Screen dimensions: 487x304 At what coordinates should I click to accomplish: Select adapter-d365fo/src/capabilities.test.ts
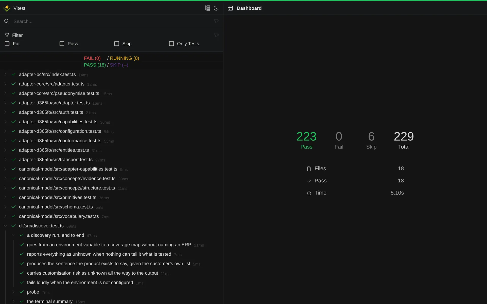pyautogui.click(x=58, y=122)
